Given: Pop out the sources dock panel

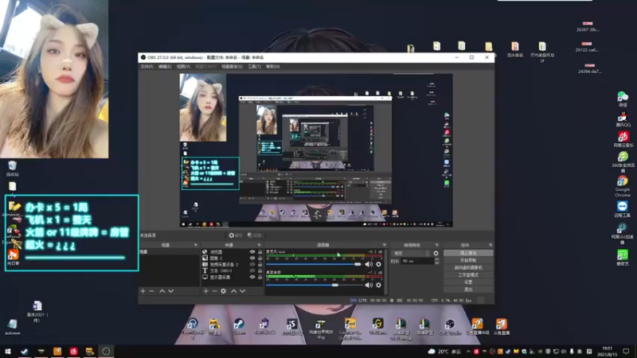Looking at the screenshot, I should click(260, 245).
